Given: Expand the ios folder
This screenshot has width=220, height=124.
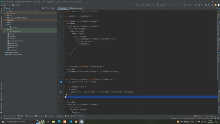Looking at the screenshot, I should [x=6, y=22].
